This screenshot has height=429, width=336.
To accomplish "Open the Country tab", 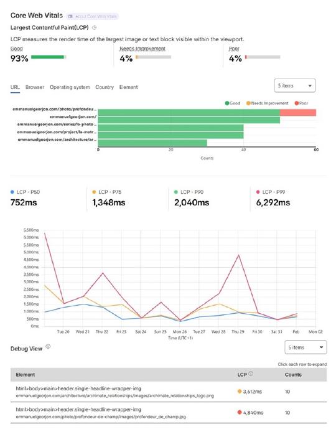I will (x=105, y=87).
